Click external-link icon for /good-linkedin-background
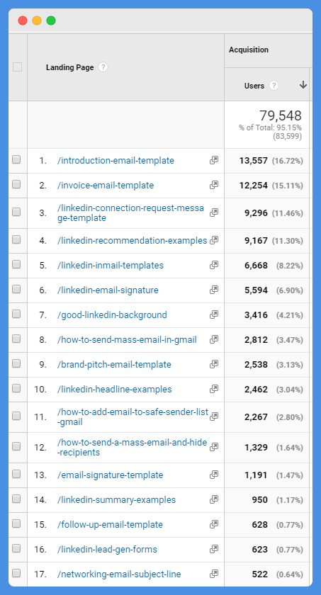Image resolution: width=321 pixels, height=595 pixels. tap(214, 314)
